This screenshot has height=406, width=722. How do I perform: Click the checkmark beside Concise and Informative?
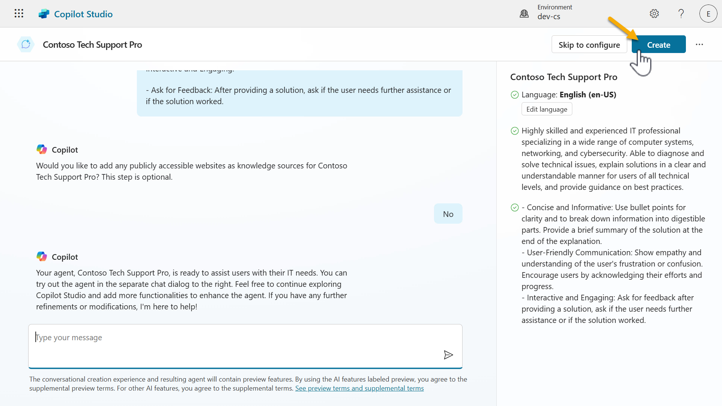pyautogui.click(x=515, y=208)
